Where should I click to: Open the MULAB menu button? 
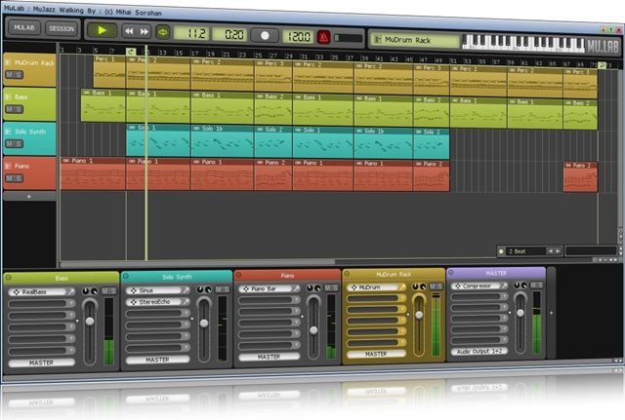click(24, 27)
